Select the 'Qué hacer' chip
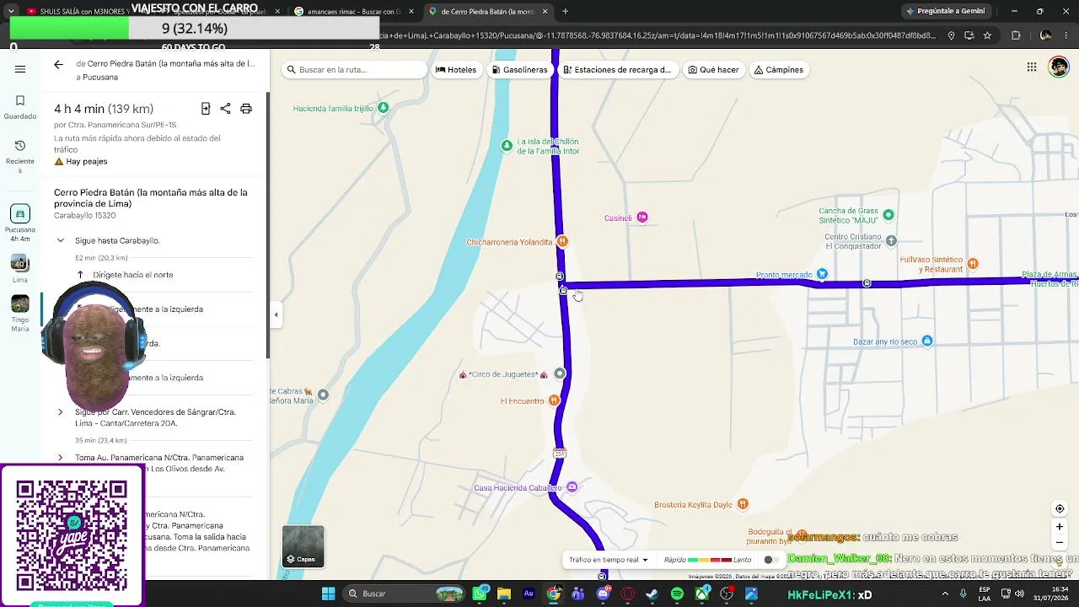This screenshot has width=1079, height=607. click(x=713, y=70)
